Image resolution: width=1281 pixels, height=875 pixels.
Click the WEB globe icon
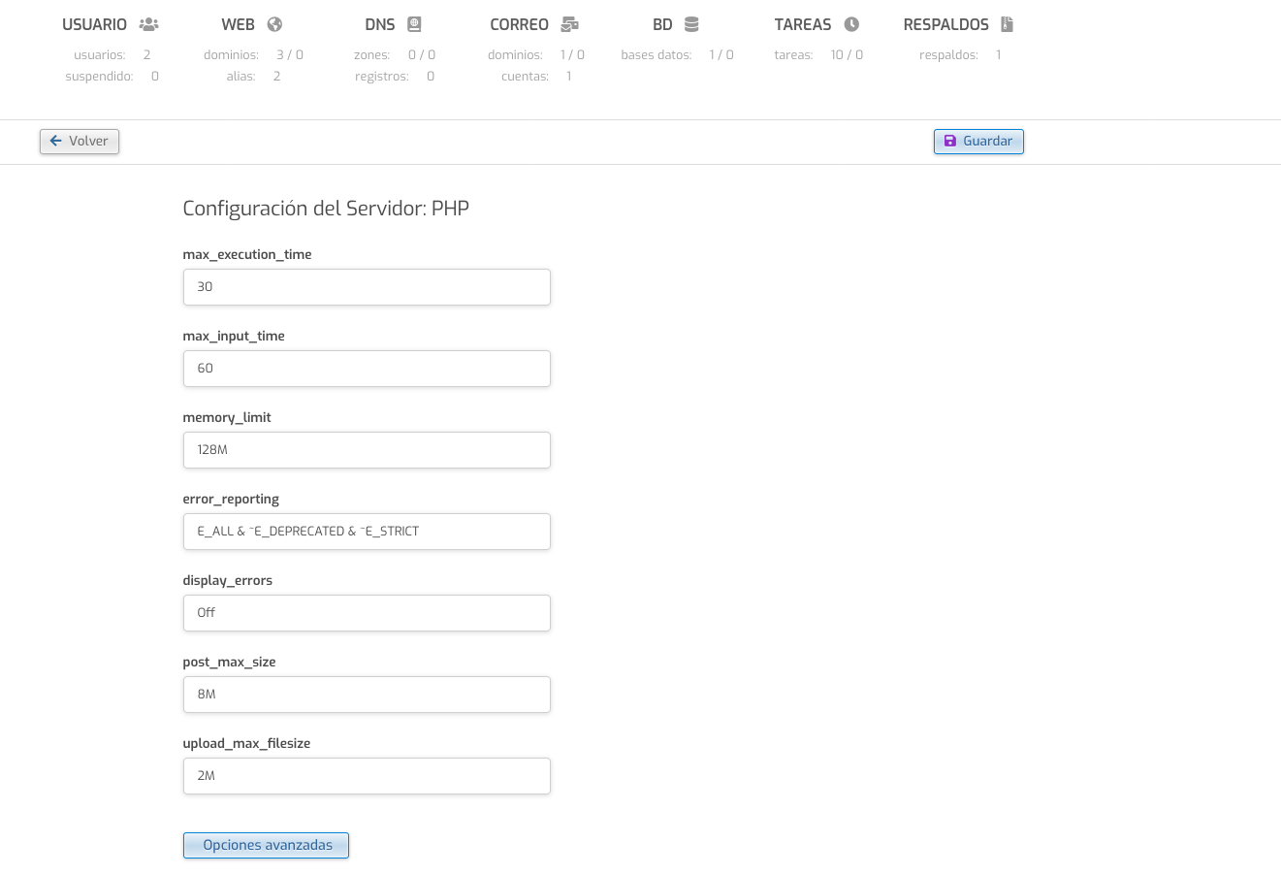point(274,24)
